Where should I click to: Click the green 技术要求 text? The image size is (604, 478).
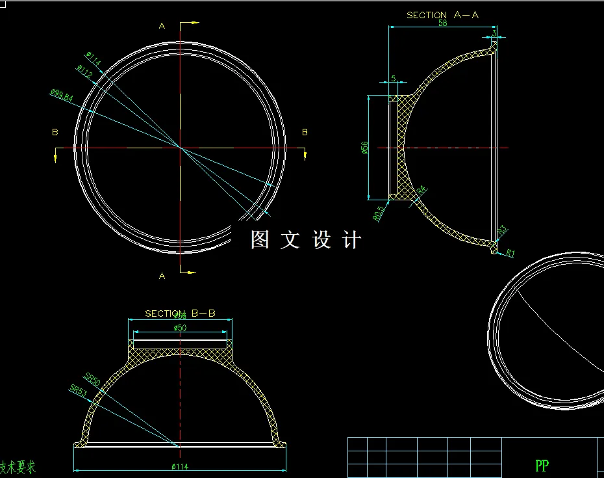pos(18,467)
